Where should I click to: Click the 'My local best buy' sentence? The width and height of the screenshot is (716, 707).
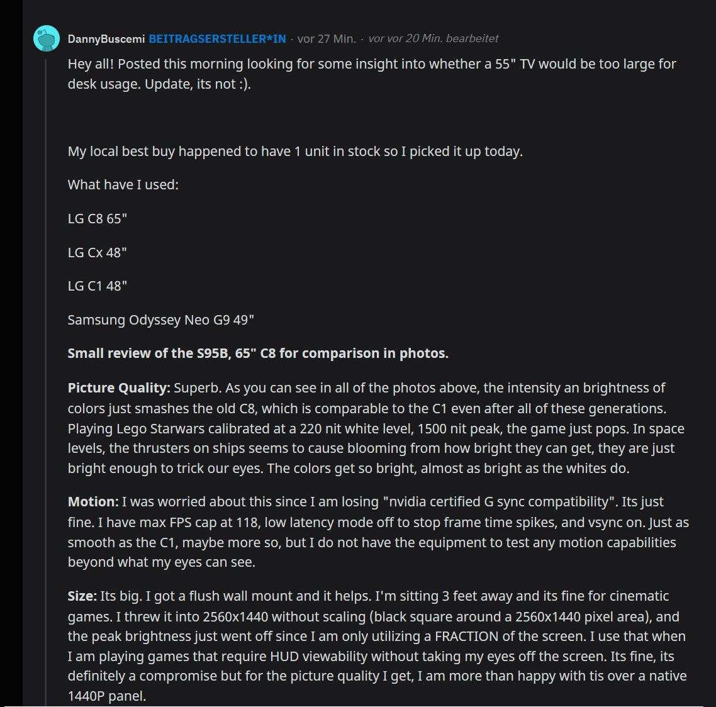(x=295, y=151)
